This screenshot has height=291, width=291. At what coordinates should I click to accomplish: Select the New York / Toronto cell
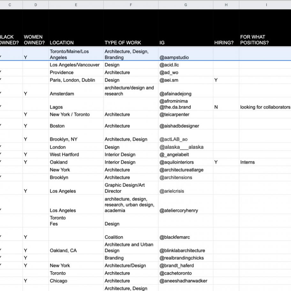76,114
